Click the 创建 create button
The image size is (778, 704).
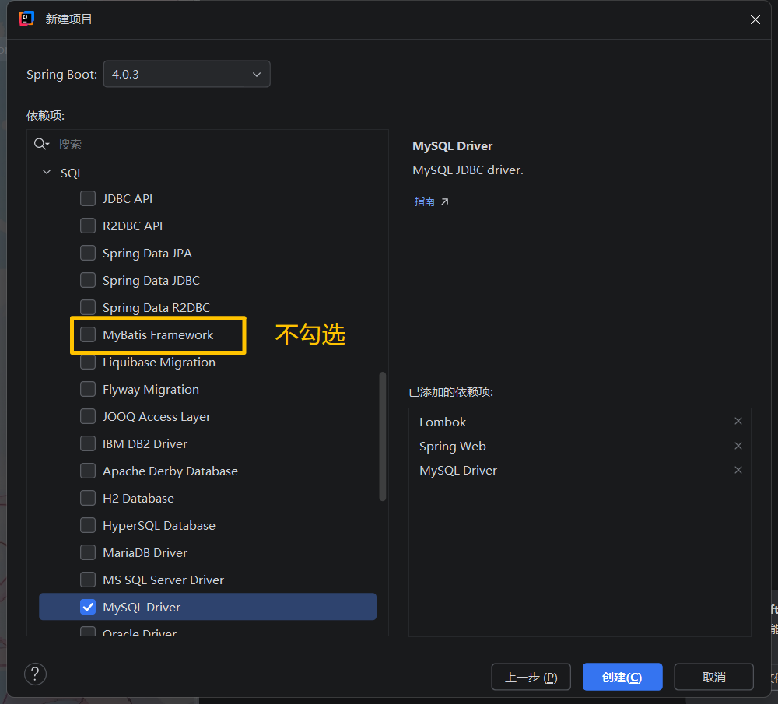tap(622, 677)
